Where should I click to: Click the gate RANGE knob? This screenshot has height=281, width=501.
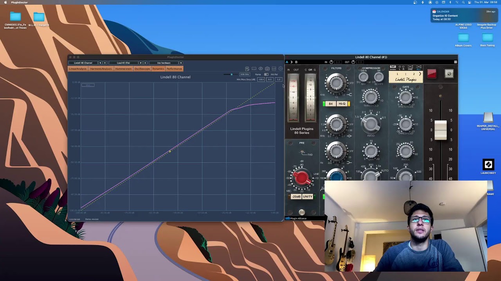pos(406,151)
